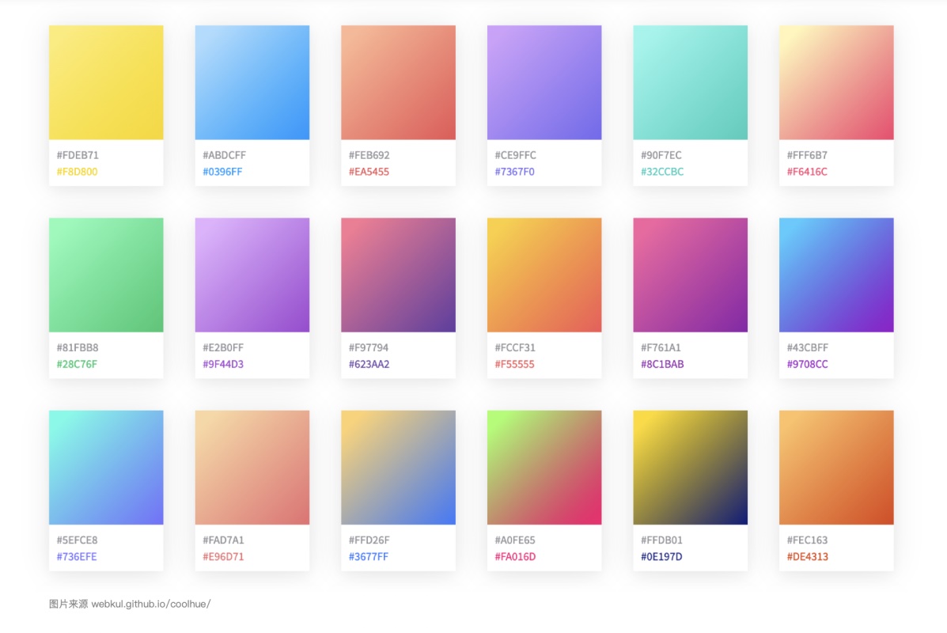Pick the coral #FEB692 gradient swatch

tap(398, 82)
